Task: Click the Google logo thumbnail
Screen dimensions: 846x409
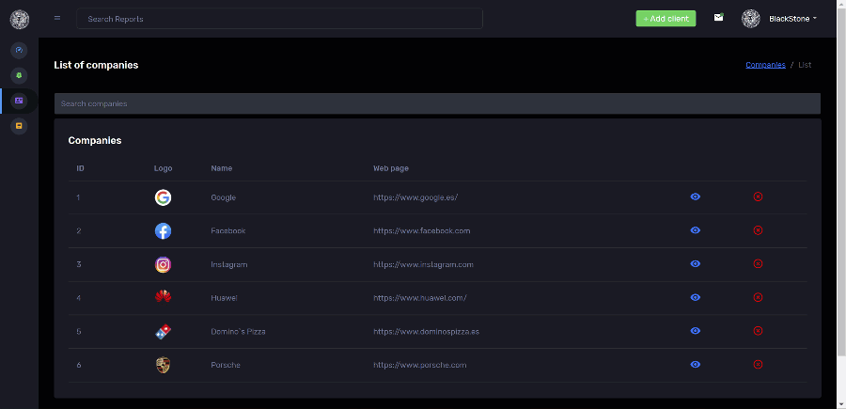Action: (163, 197)
